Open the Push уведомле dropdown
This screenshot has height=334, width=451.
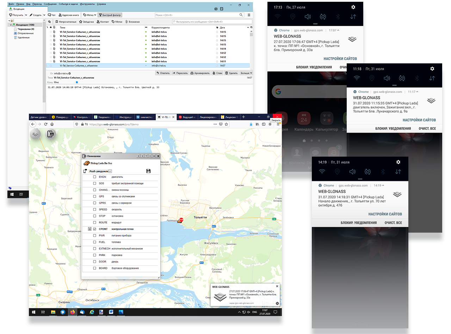click(x=100, y=171)
